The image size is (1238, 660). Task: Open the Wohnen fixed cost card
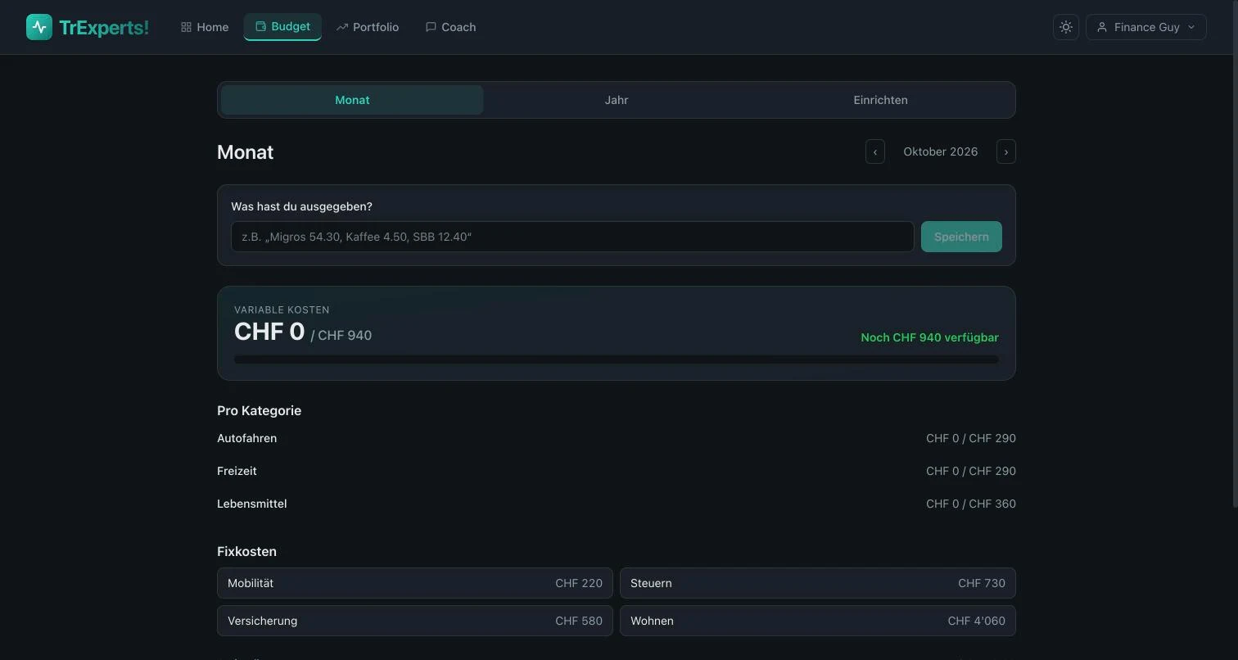click(x=818, y=621)
